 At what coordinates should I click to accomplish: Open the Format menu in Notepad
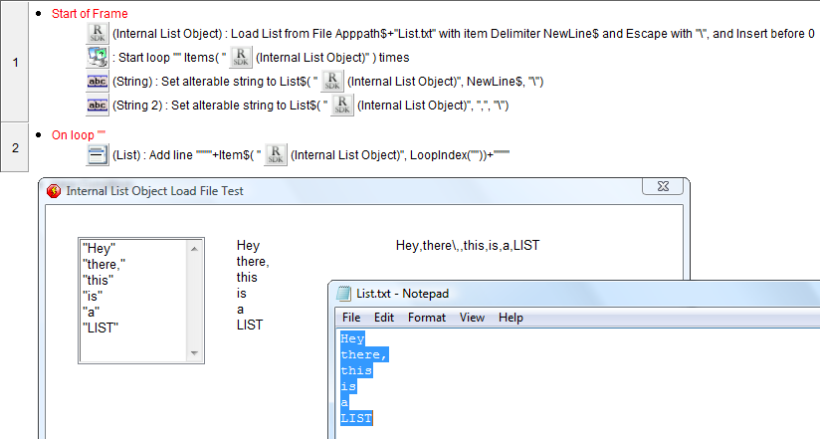427,318
